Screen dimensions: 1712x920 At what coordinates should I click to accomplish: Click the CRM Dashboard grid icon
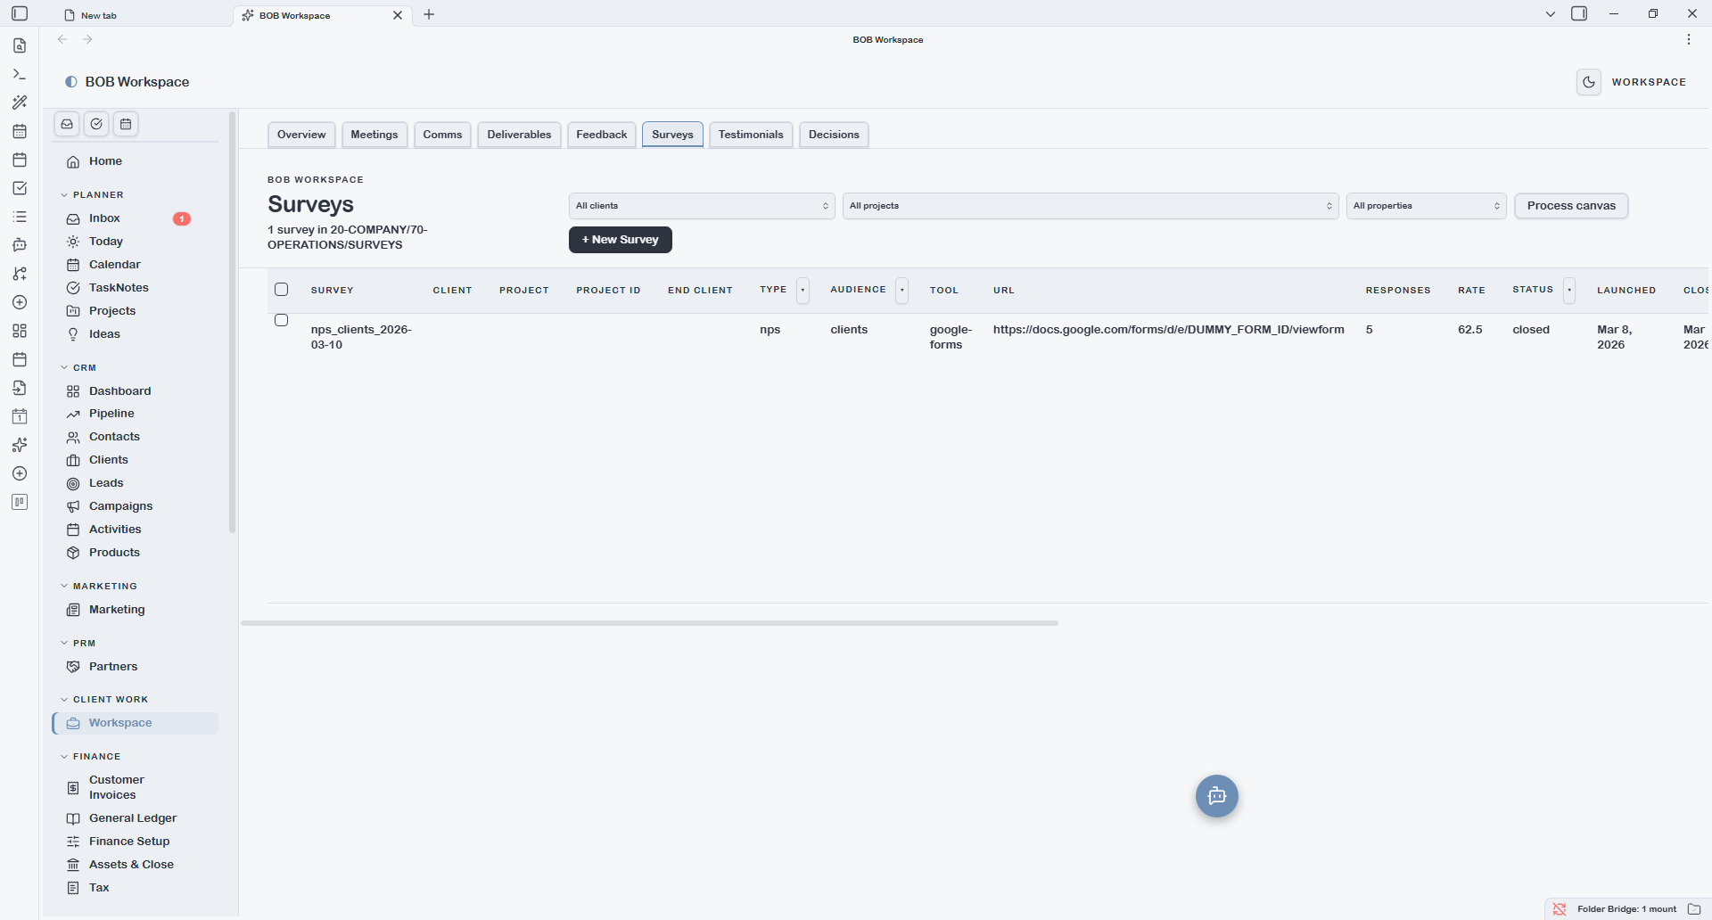[x=73, y=391]
